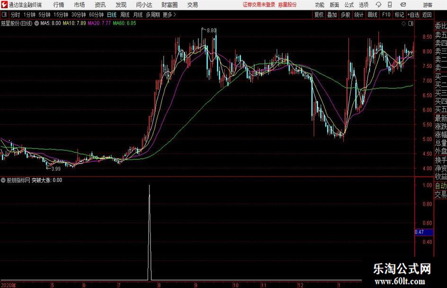This screenshot has height=288, width=447.
Task: Open the 行情 menu
Action: point(59,5)
